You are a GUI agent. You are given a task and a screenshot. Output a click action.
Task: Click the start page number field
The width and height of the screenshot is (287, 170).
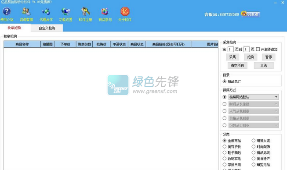coord(230,49)
